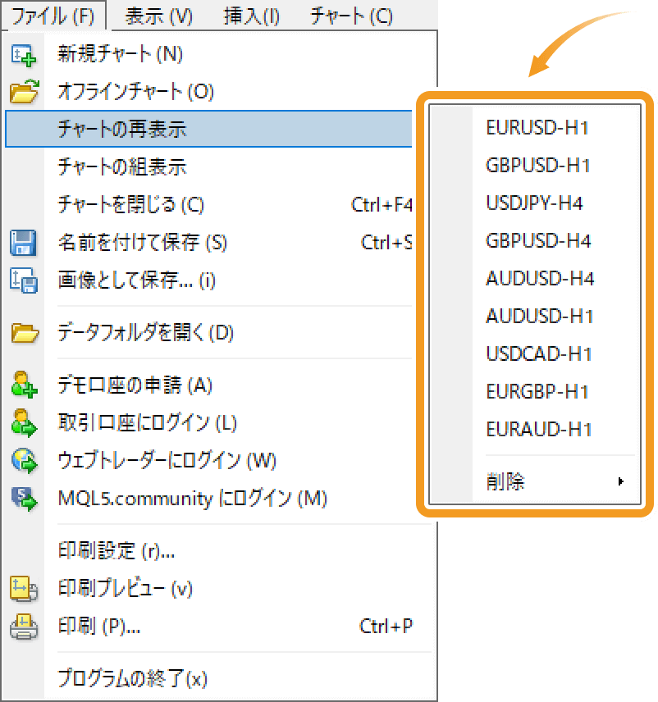Screen dimensions: 658x702
Task: Open the Data Folder icon
Action: (x=24, y=332)
